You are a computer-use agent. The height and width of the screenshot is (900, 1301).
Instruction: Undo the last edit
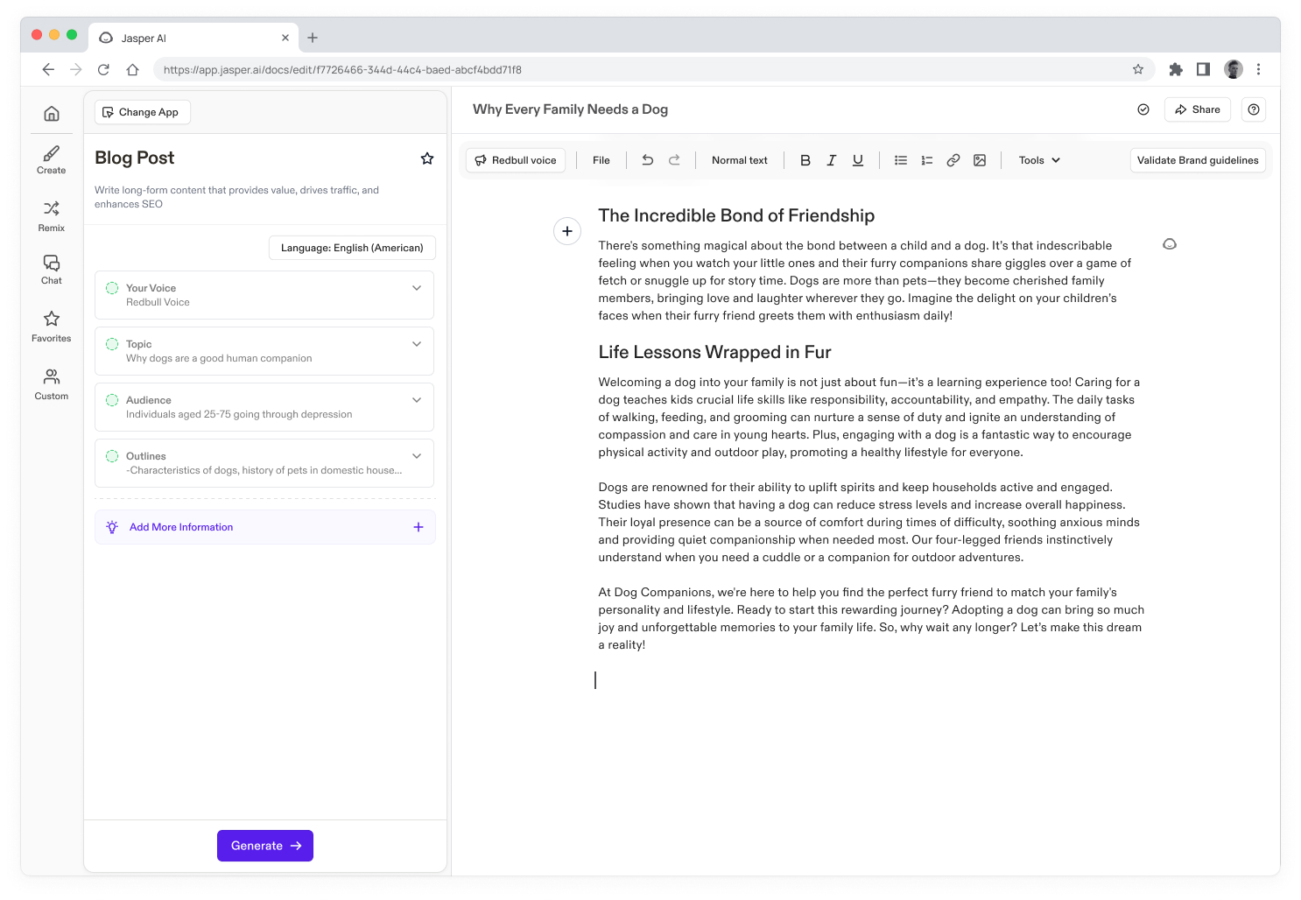[x=648, y=160]
